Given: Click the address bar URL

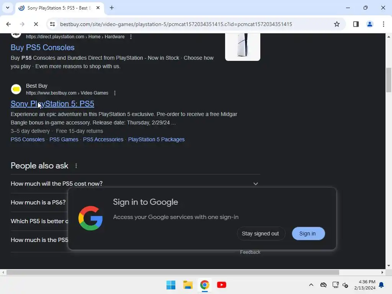Looking at the screenshot, I should (176, 24).
